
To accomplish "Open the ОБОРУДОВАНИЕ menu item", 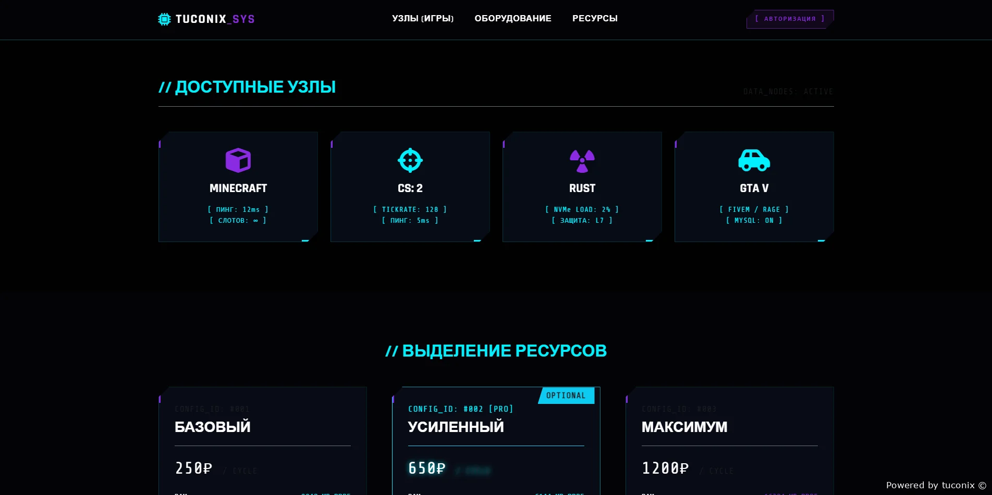I will coord(512,19).
